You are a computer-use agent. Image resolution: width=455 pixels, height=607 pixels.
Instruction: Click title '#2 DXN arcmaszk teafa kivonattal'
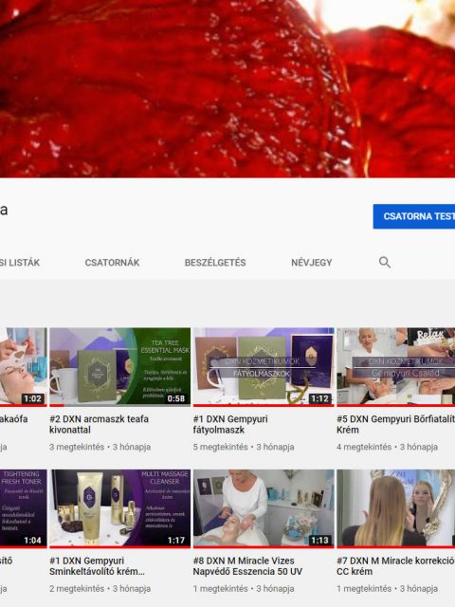tap(99, 424)
